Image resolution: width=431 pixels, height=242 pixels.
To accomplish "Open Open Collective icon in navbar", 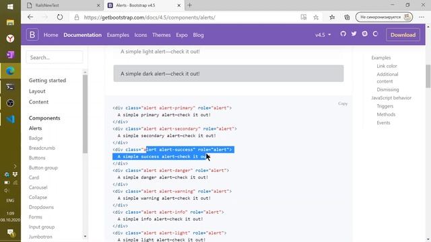I will pyautogui.click(x=375, y=34).
